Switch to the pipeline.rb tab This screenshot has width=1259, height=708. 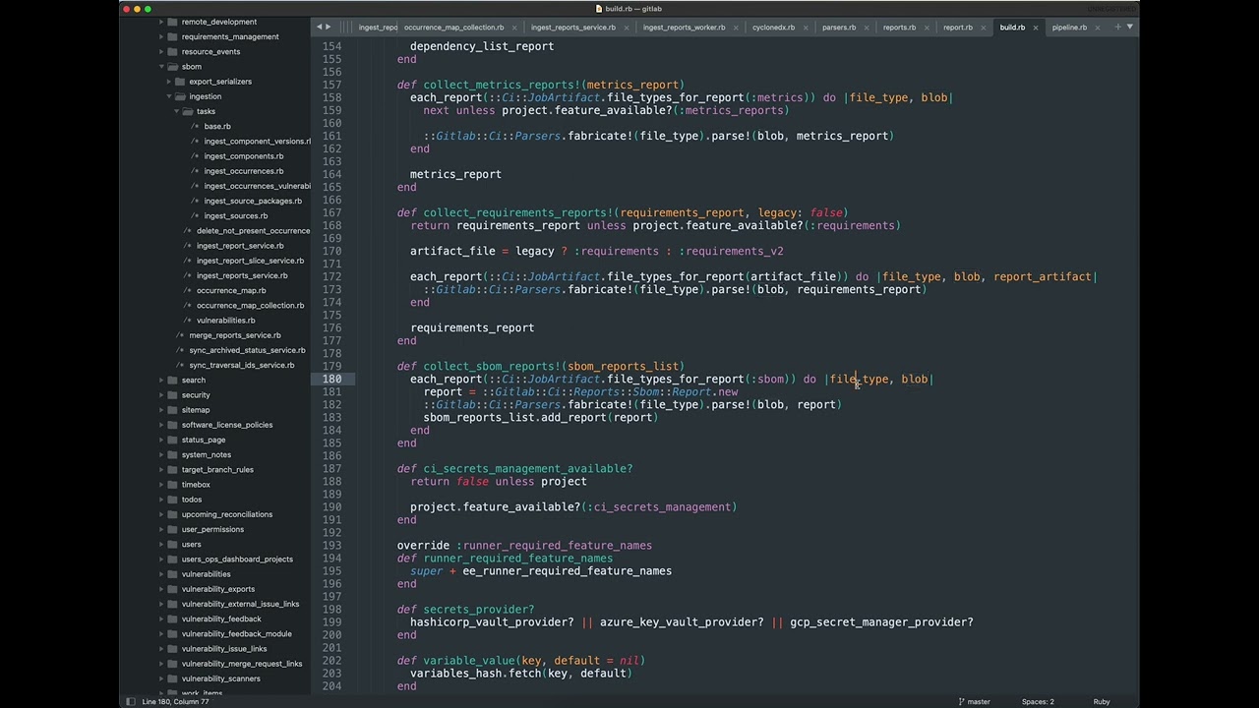(1069, 28)
